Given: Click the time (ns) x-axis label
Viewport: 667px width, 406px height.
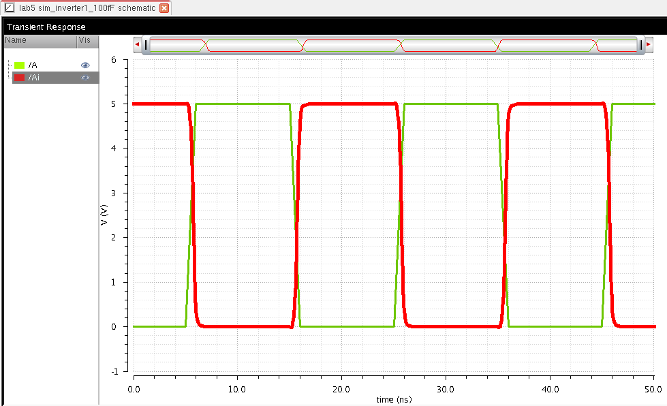Looking at the screenshot, I should coord(394,399).
